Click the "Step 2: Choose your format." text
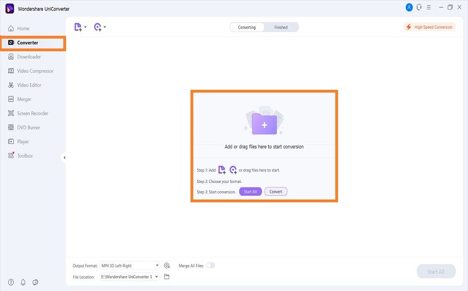Screen dimensions: 468x291 (x=219, y=181)
